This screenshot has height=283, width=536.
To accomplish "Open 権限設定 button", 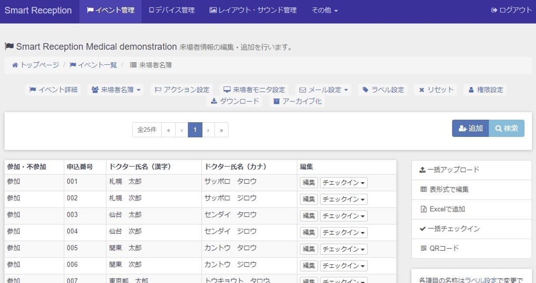I will tap(485, 90).
